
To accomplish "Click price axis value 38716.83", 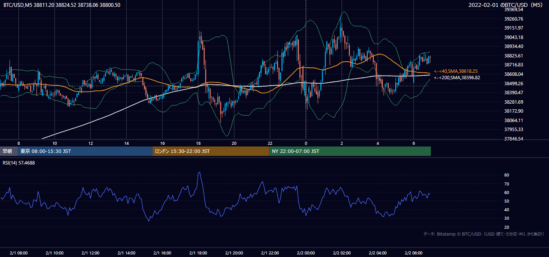I will (x=513, y=65).
